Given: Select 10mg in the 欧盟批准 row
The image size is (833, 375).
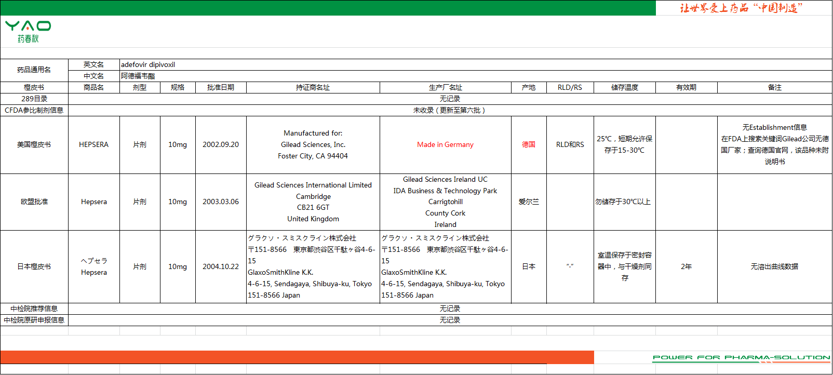Looking at the screenshot, I should pos(178,202).
